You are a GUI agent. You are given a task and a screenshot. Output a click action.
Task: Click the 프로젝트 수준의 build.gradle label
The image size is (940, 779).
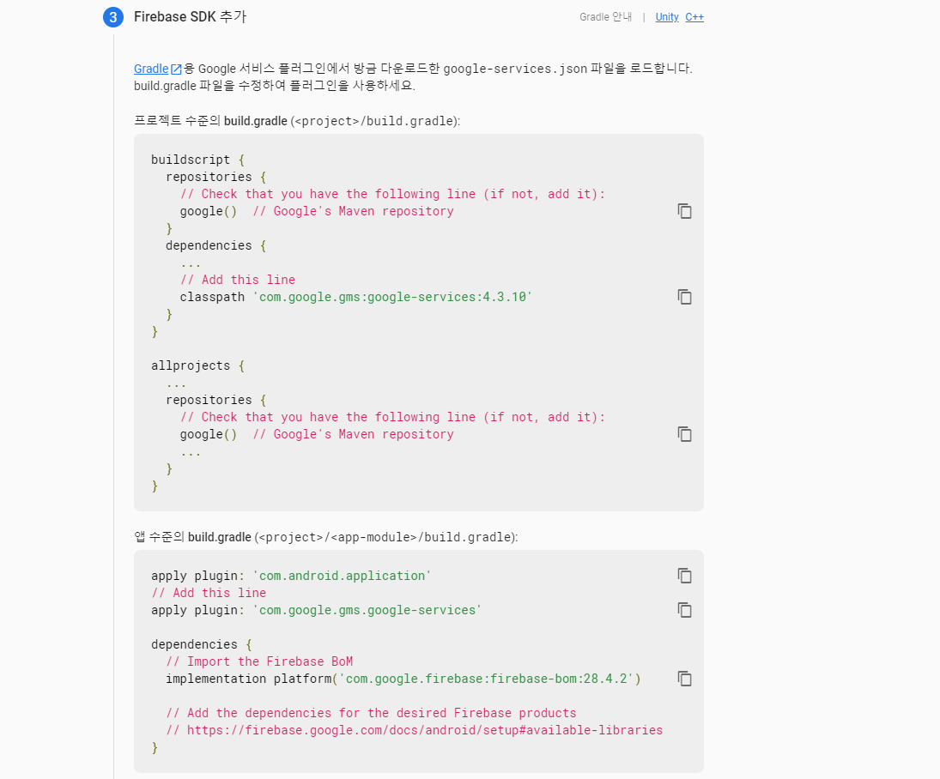297,120
